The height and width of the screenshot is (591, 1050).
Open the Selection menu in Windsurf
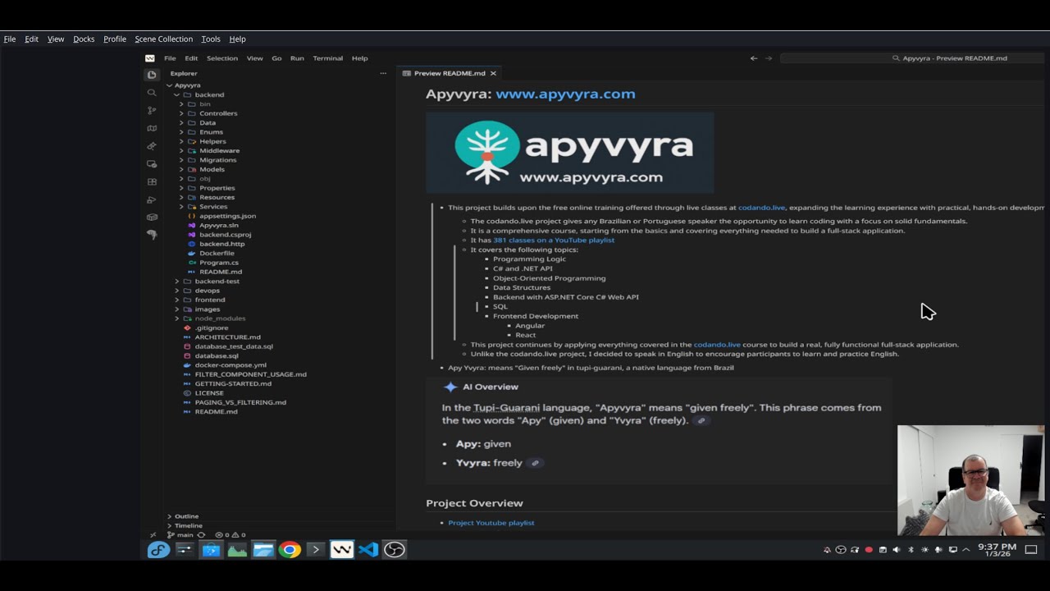point(222,58)
